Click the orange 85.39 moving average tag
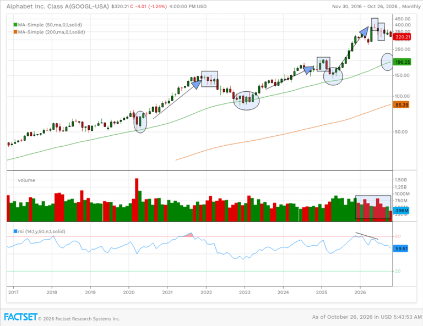Viewport: 423px width, 326px height. coord(401,104)
